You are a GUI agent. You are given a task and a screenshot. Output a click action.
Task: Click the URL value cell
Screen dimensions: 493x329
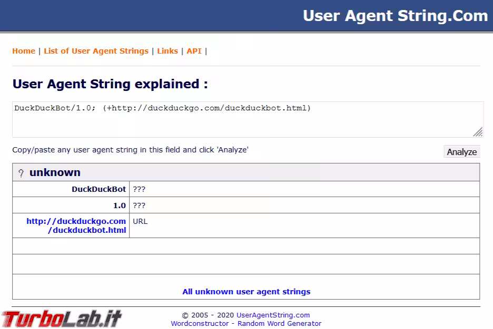(304, 225)
